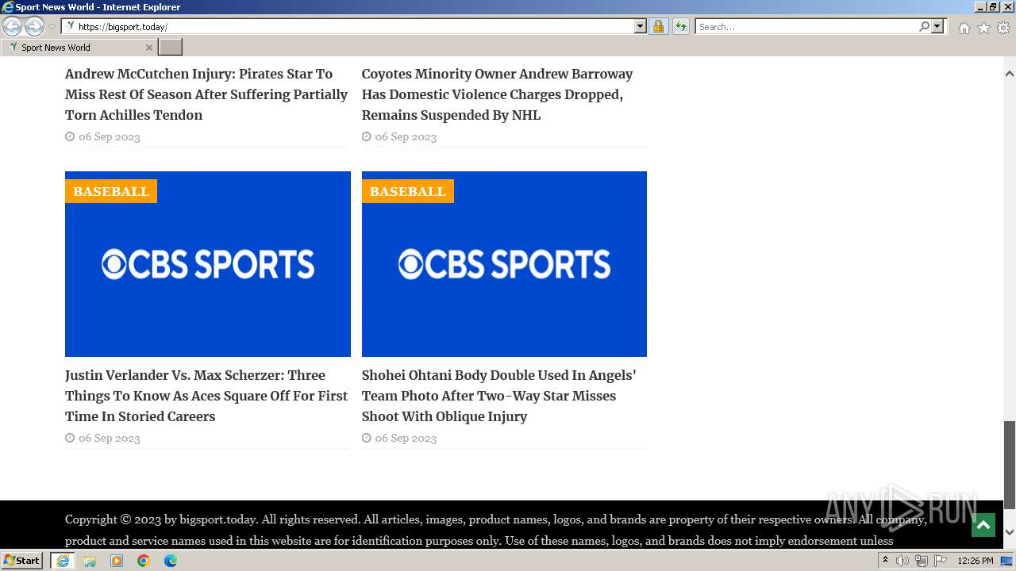
Task: Open the CBS Sports thumbnail for the Verlander story
Action: [208, 264]
